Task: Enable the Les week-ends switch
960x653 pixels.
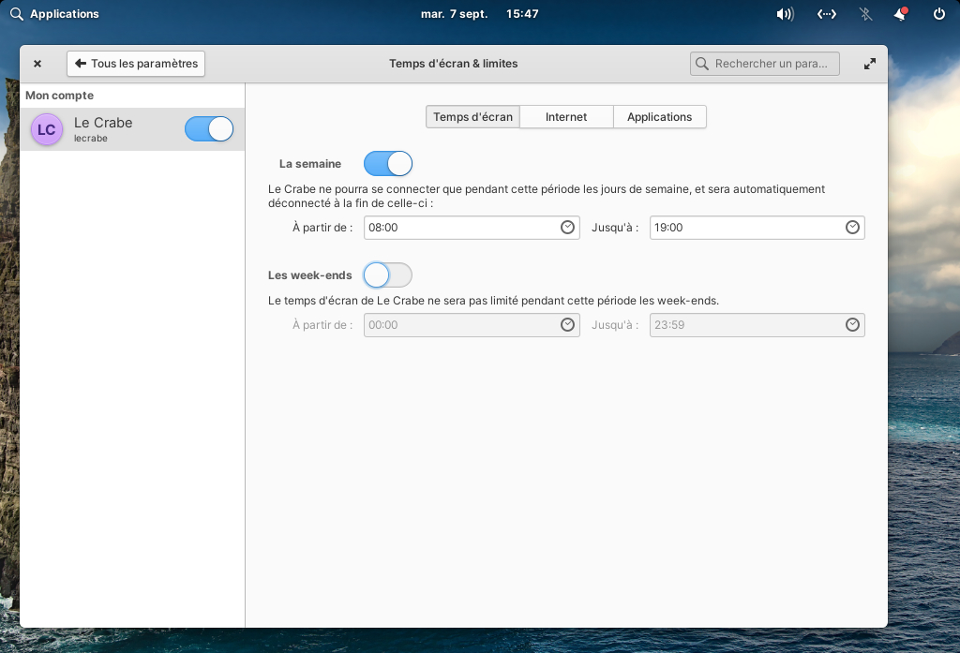Action: [387, 275]
